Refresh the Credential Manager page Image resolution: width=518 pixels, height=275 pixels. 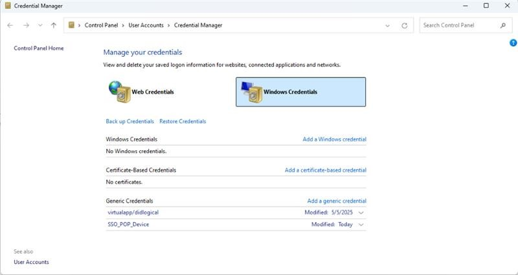404,25
